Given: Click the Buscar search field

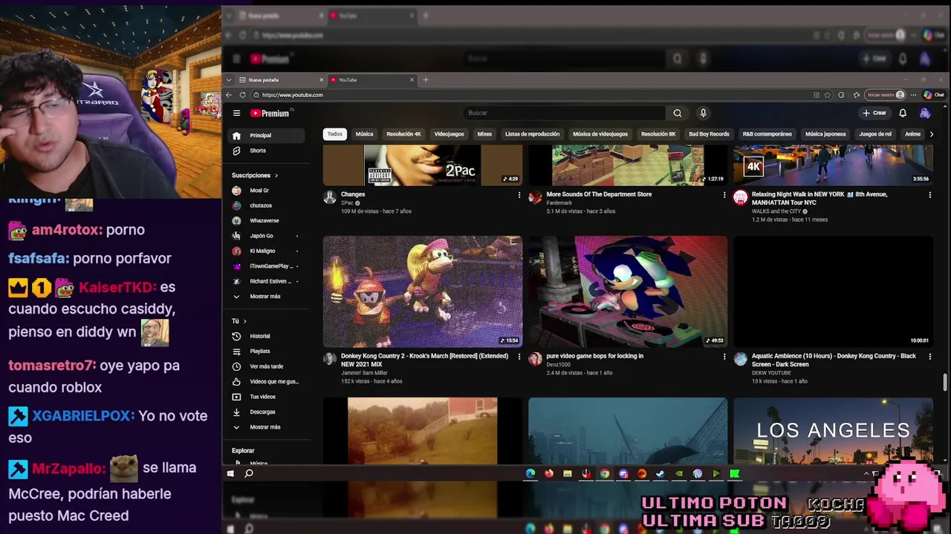Looking at the screenshot, I should [x=563, y=113].
